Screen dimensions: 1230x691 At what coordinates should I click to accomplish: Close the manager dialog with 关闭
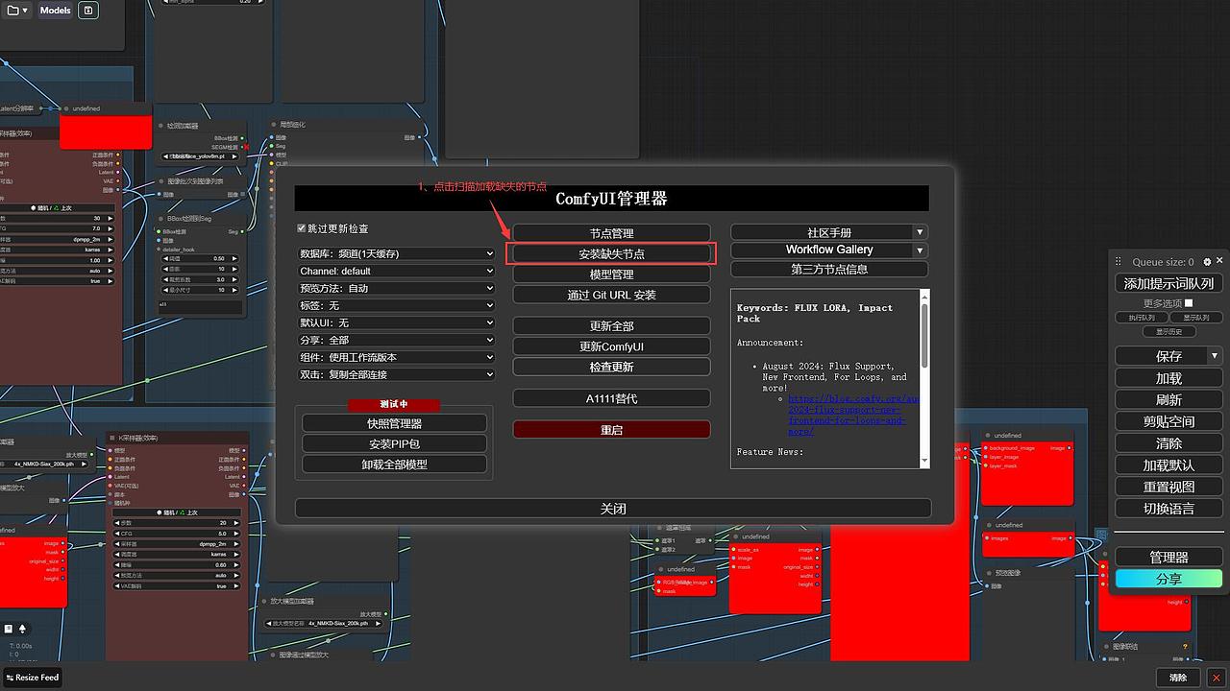(613, 509)
